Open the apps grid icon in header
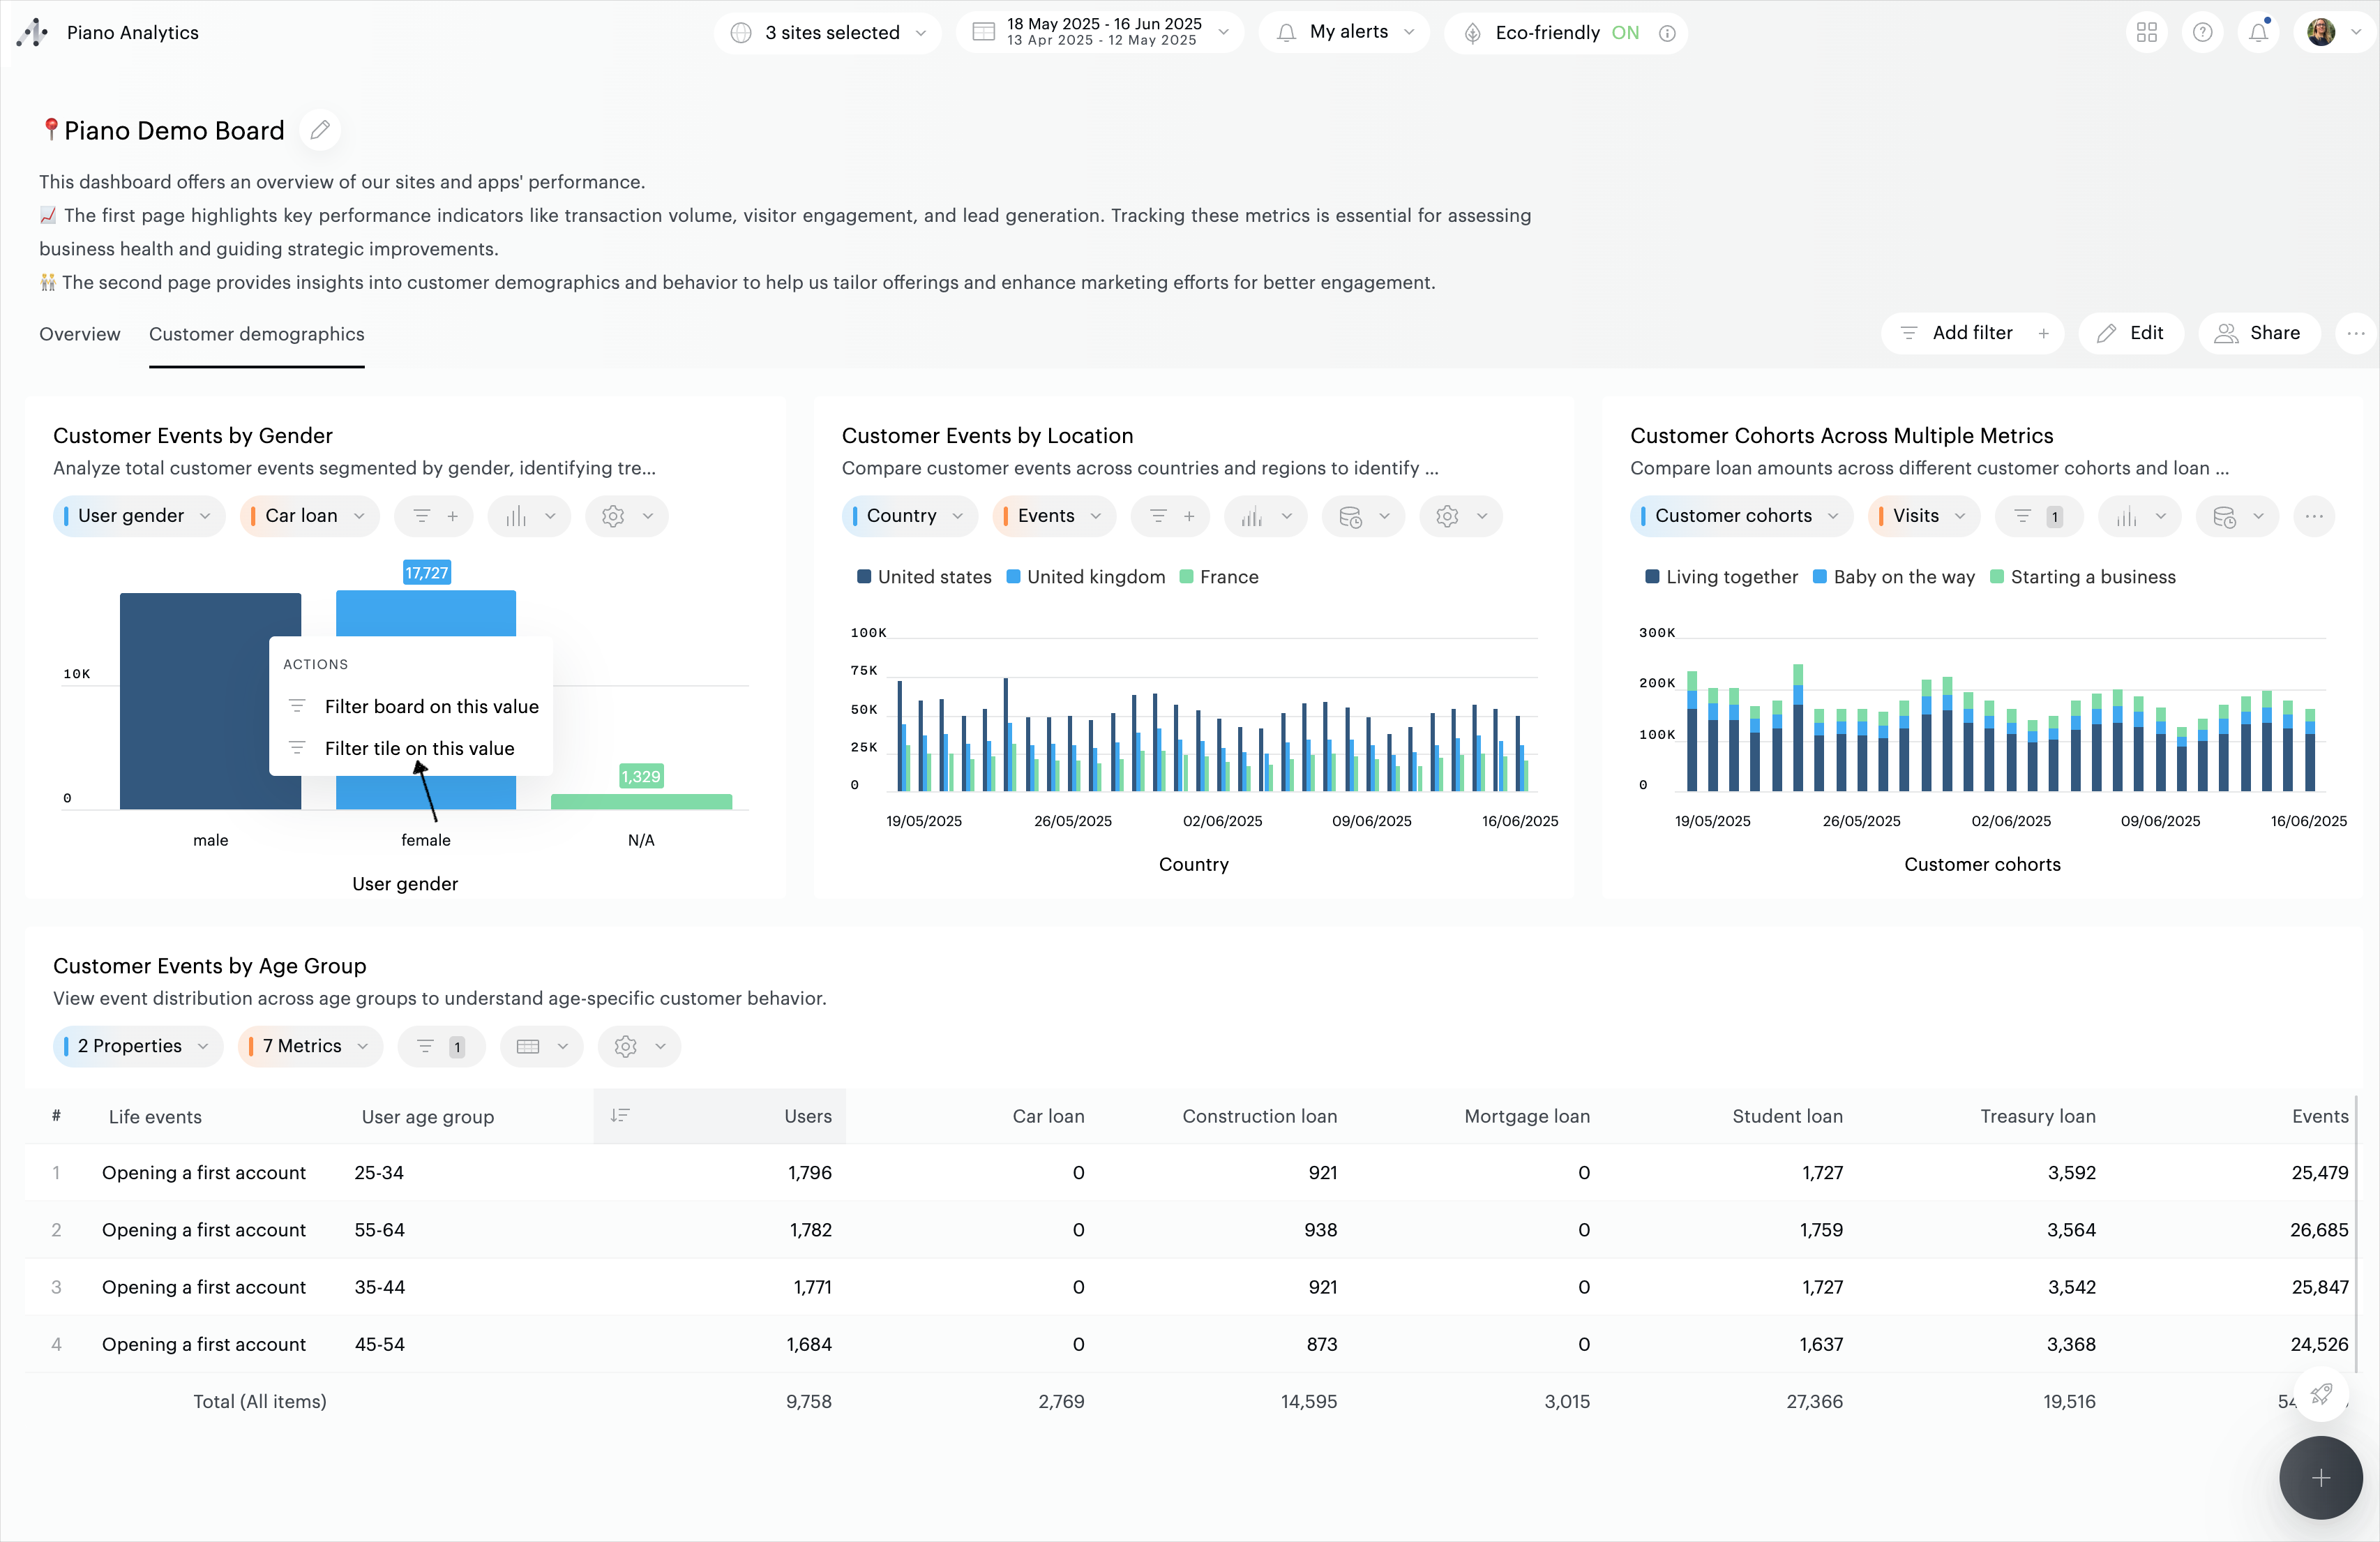 (x=2146, y=32)
